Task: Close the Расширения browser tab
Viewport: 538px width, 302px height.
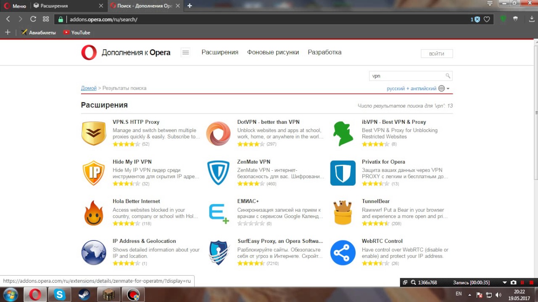Action: click(x=101, y=6)
